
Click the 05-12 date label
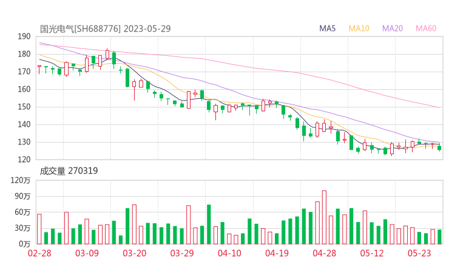372,253
